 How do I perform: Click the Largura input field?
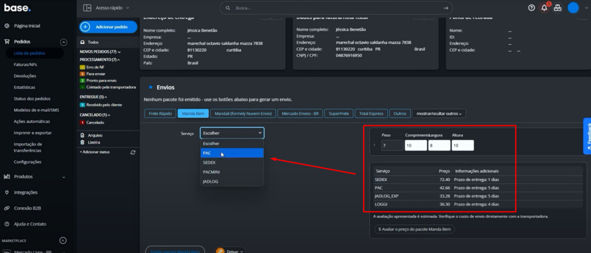[439, 145]
